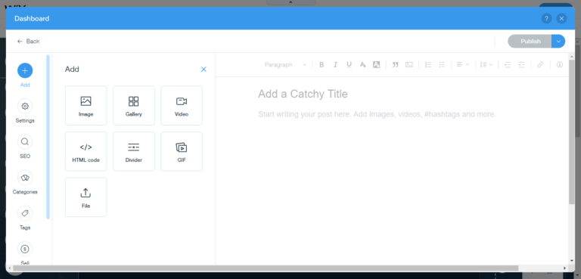Add an Image to the post

point(86,106)
